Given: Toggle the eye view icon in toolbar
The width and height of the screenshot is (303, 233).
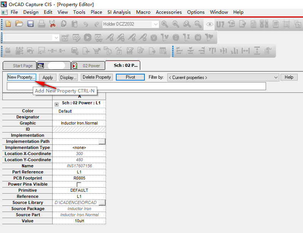Looking at the screenshot, I should tap(210, 24).
